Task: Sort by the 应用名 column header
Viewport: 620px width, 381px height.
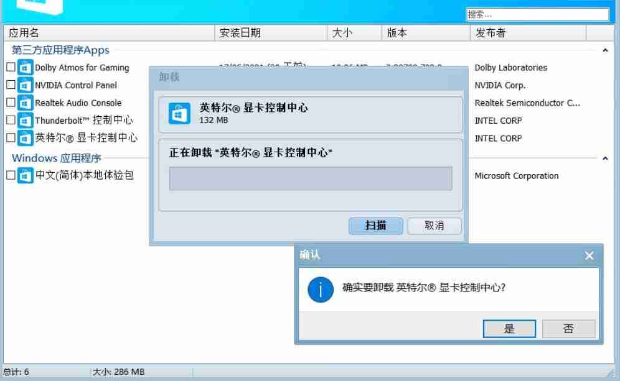Action: (110, 33)
